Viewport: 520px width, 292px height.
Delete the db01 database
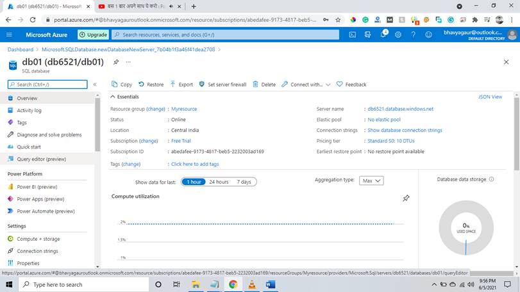tap(264, 85)
